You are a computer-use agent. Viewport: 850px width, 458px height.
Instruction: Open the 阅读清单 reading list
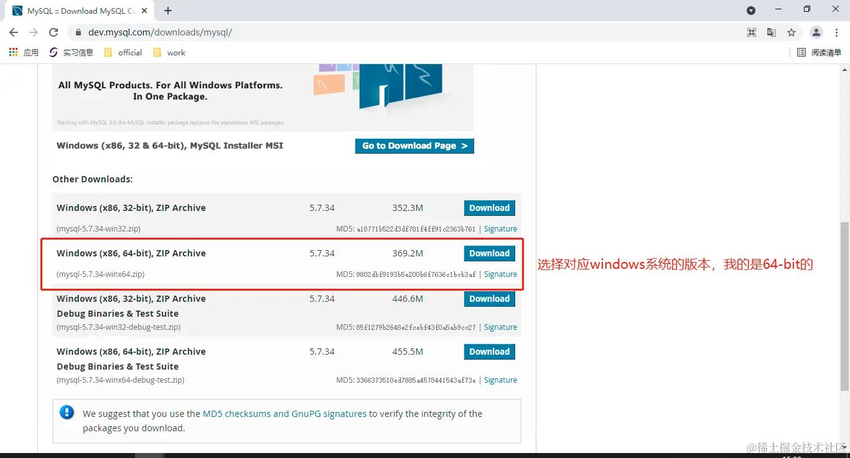[820, 52]
